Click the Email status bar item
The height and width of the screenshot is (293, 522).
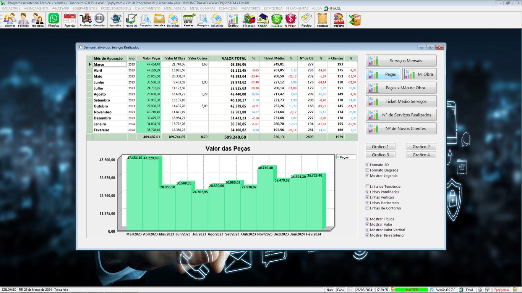[x=467, y=290]
